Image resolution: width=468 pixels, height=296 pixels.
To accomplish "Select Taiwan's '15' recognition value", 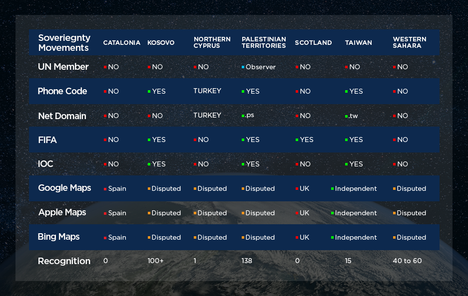I will tap(348, 261).
